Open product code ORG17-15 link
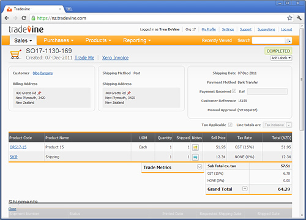306x220 pixels. 18,147
